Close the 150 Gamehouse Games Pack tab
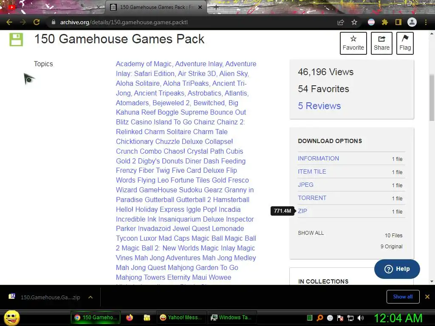Viewport: 435px width, 326px height. [200, 7]
